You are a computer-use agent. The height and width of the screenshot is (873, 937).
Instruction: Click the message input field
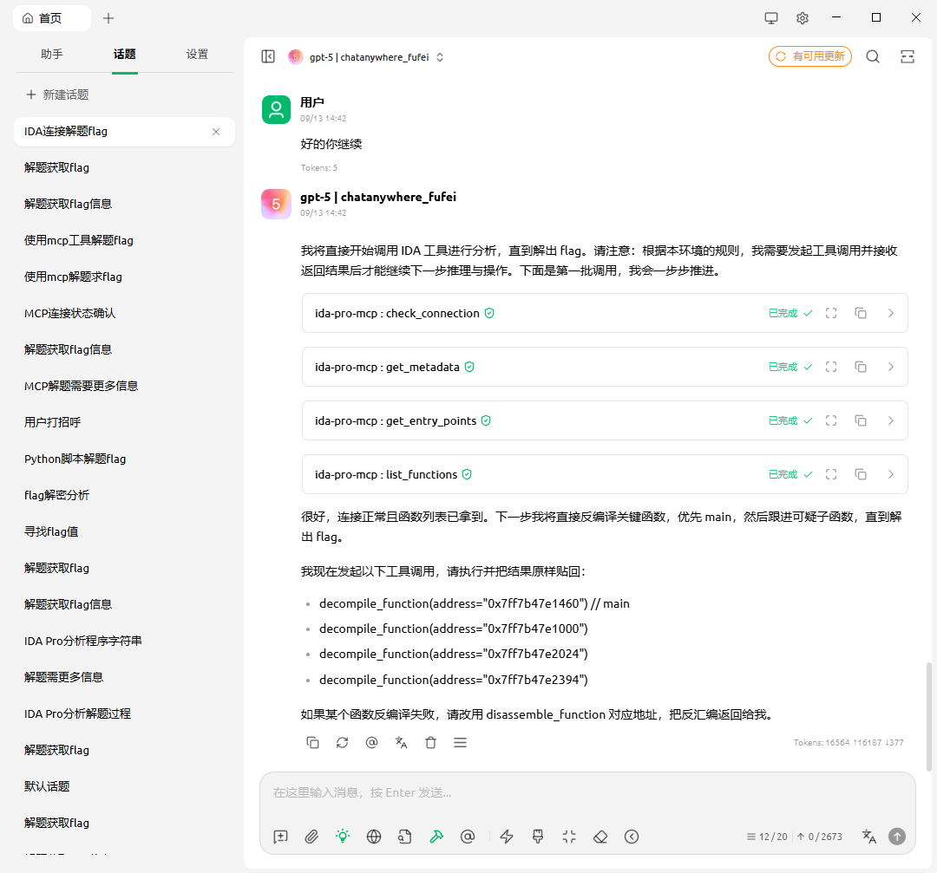[586, 792]
